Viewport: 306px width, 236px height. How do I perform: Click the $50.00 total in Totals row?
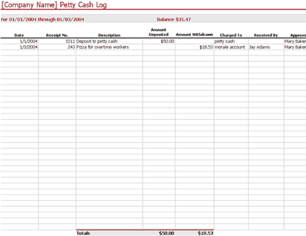[166, 233]
